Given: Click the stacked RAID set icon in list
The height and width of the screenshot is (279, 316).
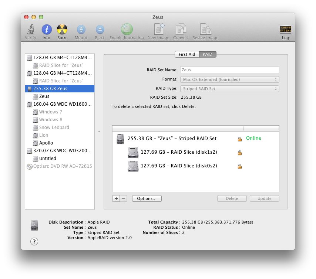Looking at the screenshot, I should click(x=120, y=139).
